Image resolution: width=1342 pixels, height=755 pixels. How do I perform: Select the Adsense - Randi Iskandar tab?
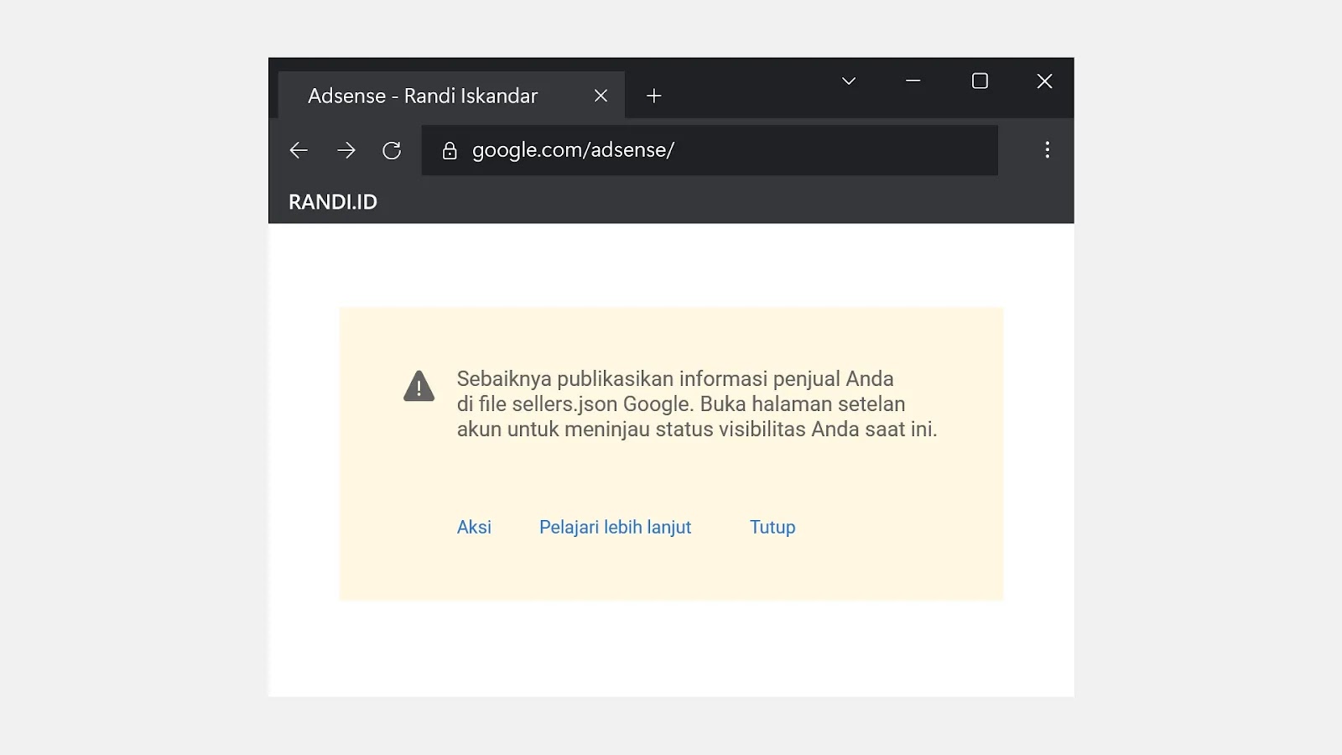451,95
